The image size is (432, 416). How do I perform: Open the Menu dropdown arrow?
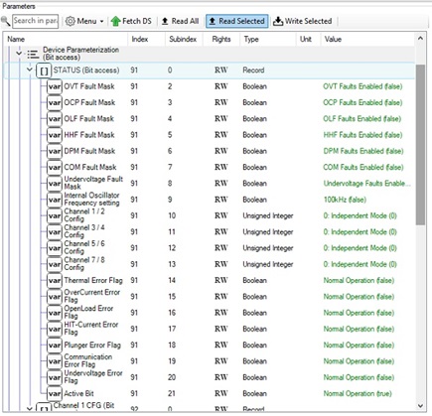point(101,22)
